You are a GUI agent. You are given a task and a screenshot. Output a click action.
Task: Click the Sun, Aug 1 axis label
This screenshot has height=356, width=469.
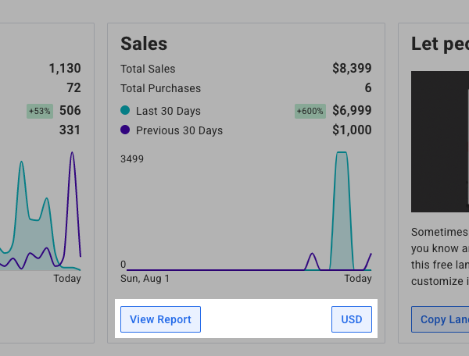tap(145, 279)
